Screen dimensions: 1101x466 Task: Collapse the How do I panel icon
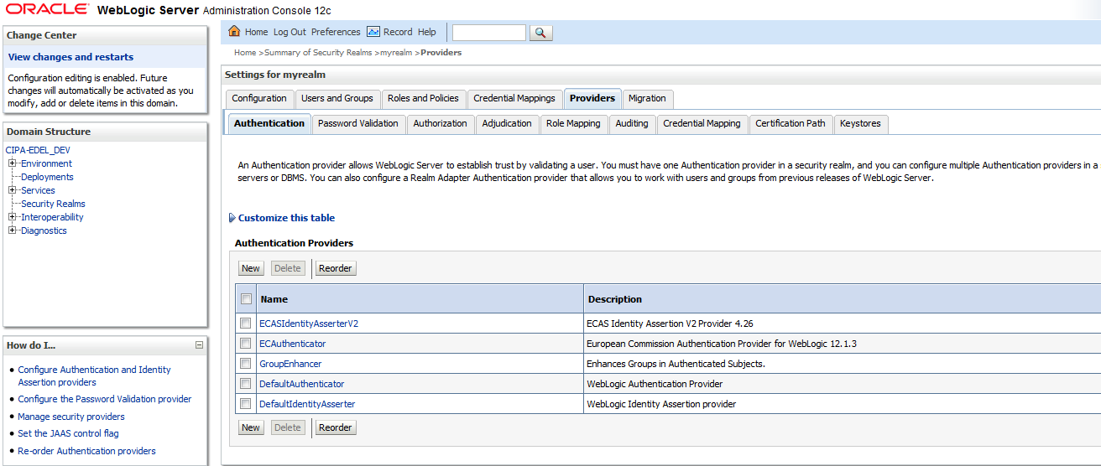(x=199, y=345)
